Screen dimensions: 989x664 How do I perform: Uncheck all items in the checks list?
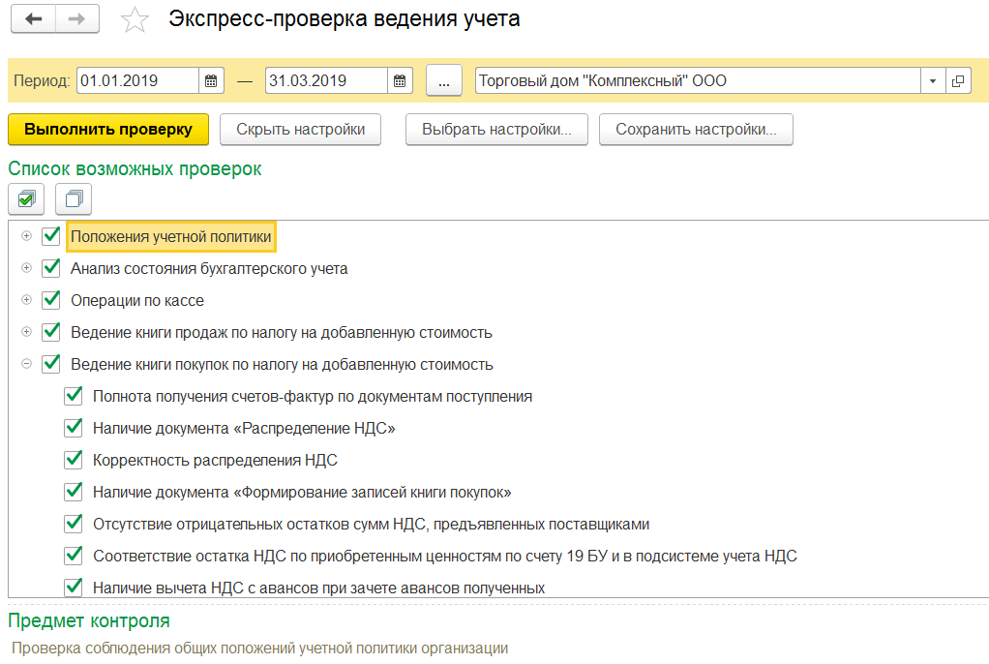click(74, 199)
